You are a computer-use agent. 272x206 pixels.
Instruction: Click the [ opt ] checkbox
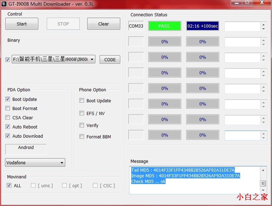[x=64, y=185]
